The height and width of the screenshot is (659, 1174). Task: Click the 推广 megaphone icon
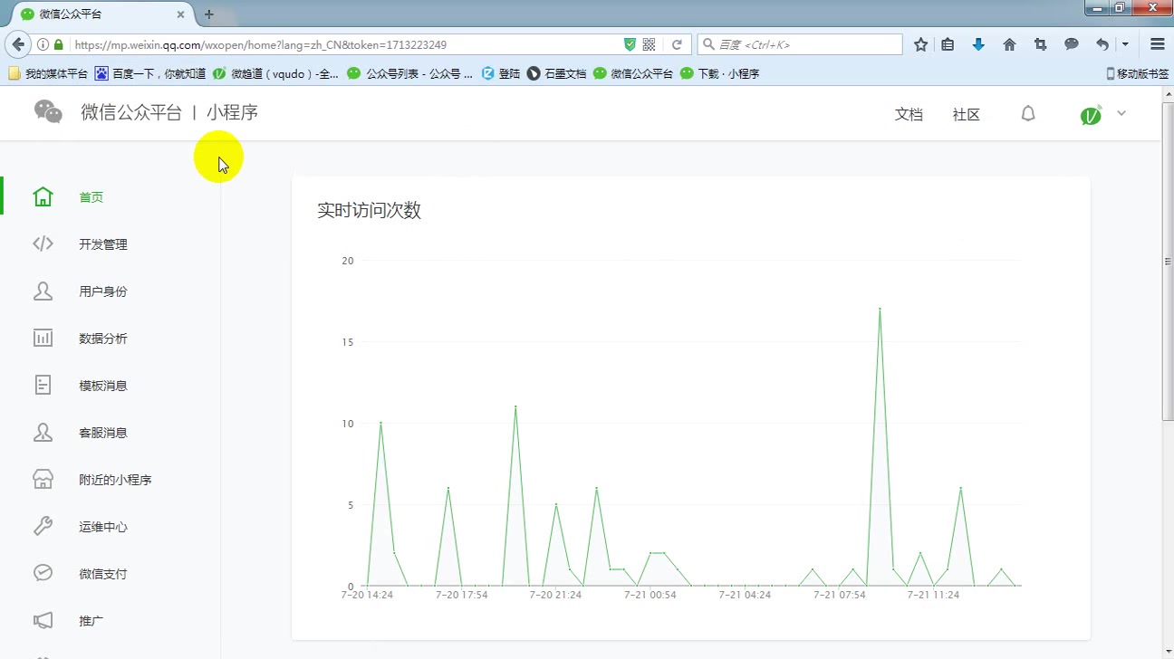(43, 620)
